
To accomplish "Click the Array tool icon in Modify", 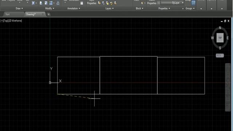I will coord(51,3).
